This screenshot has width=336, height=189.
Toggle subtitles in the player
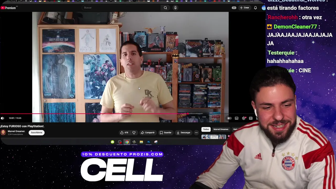[x=237, y=118]
